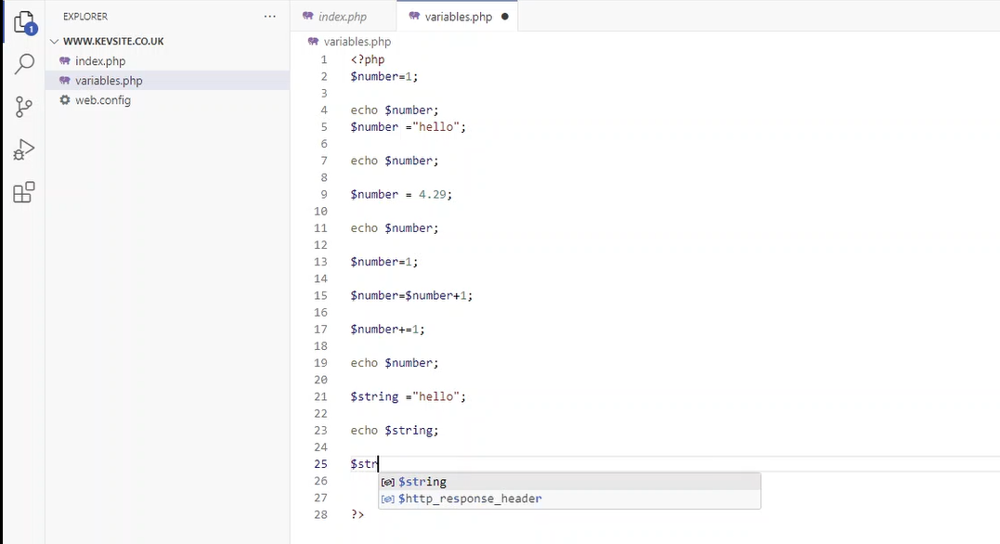Open the Extensions view icon
The image size is (1000, 544).
click(23, 192)
